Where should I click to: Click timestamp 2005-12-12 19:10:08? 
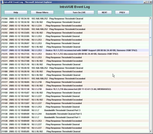19,107
